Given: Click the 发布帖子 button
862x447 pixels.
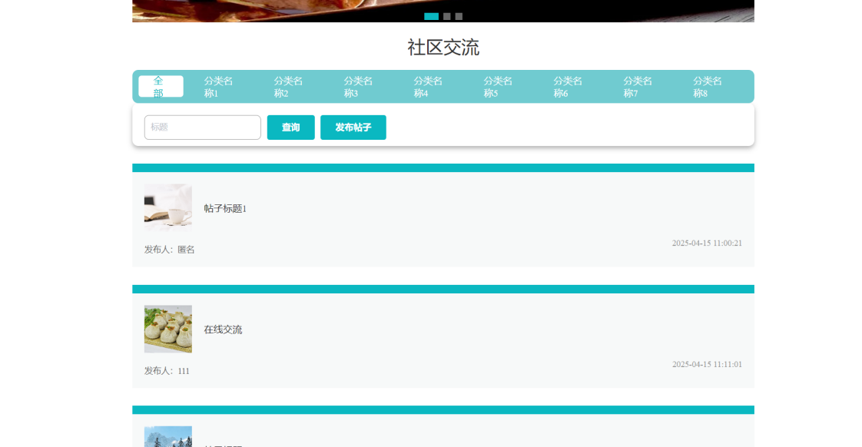Looking at the screenshot, I should (x=353, y=127).
